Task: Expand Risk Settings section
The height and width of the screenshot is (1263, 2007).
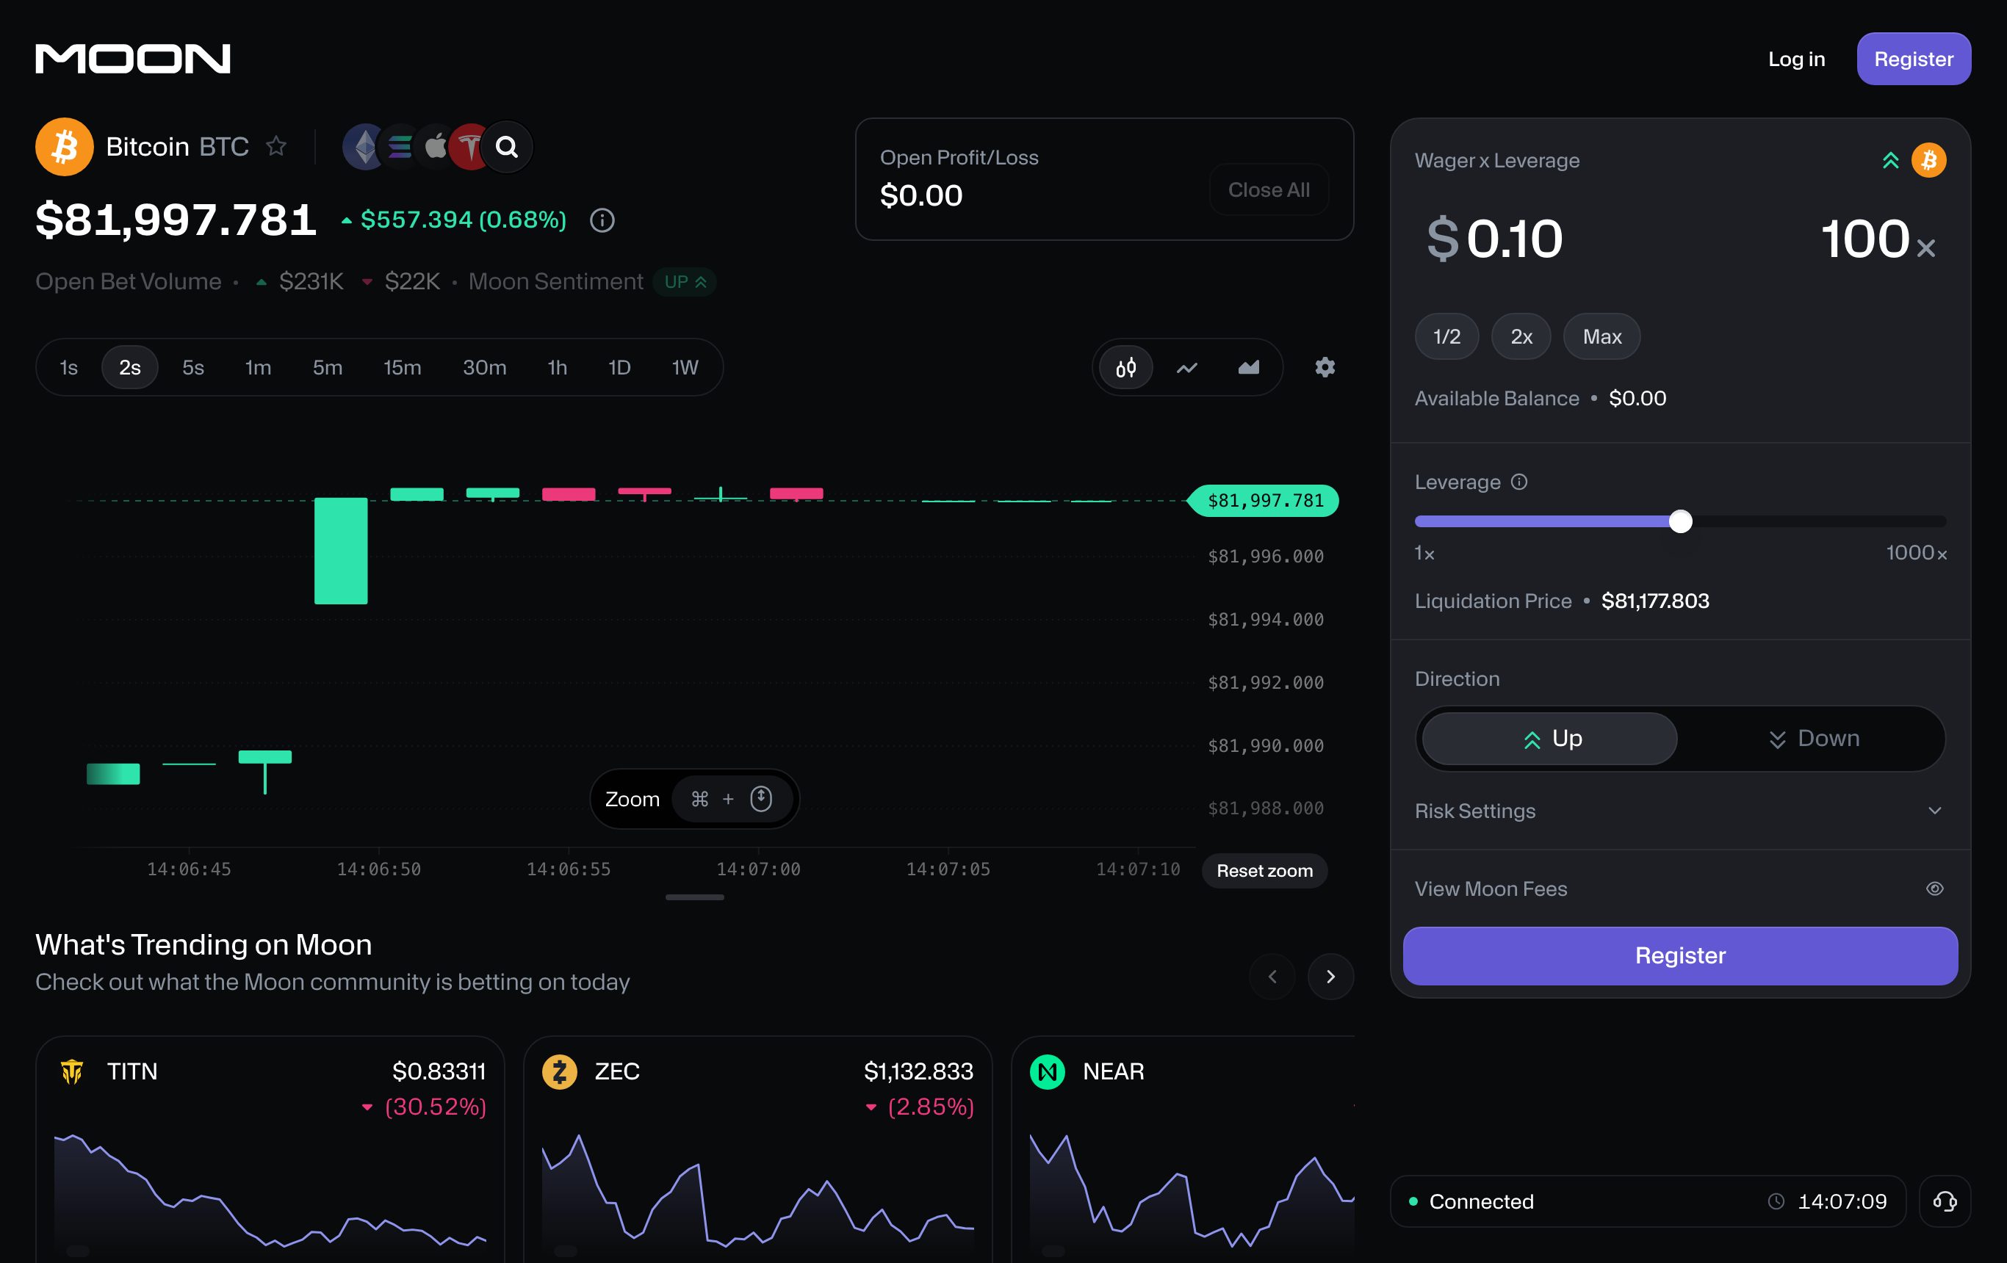Action: click(x=1679, y=811)
